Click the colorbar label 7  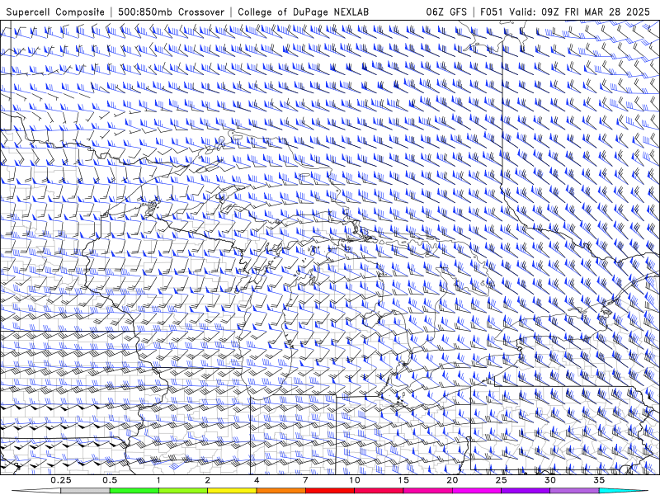click(x=305, y=480)
